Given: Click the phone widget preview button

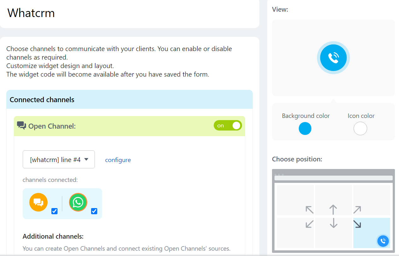Looking at the screenshot, I should coord(333,58).
